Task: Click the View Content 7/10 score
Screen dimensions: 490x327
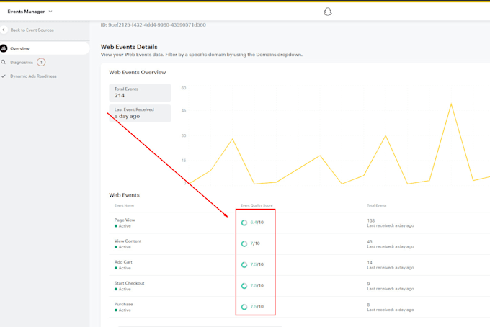Action: (x=255, y=243)
